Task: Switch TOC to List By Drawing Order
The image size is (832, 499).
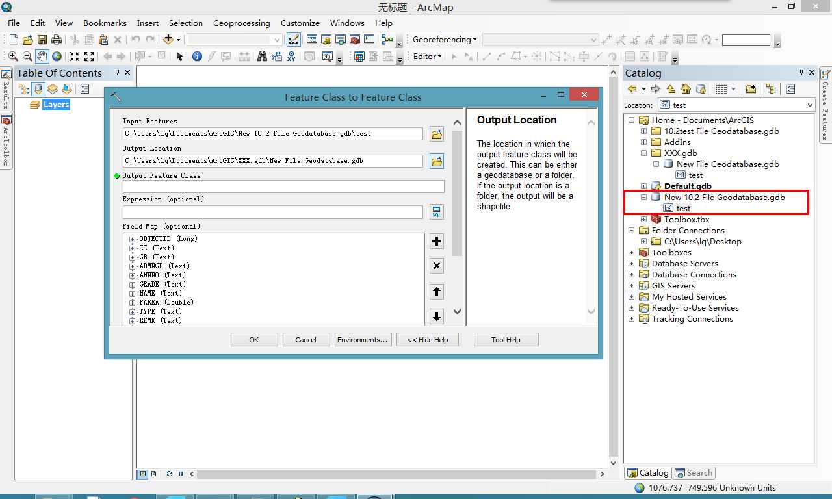Action: [x=24, y=89]
